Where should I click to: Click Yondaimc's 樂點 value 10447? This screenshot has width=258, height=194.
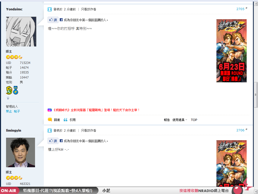point(24,77)
